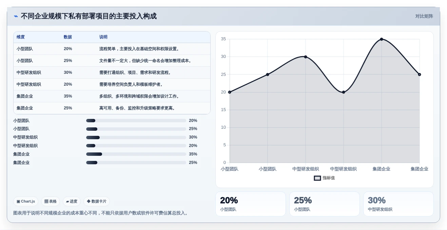Viewport: 447px width, 230px height.
Task: Toggle the 指标值 legend label text
Action: point(329,178)
